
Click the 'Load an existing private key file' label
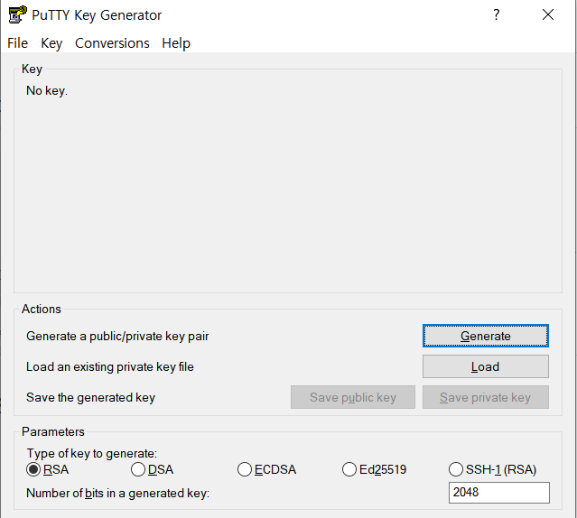pyautogui.click(x=109, y=366)
